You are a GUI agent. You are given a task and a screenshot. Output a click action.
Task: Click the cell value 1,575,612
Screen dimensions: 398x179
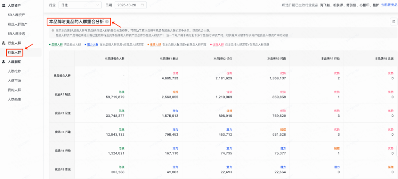(x=170, y=116)
